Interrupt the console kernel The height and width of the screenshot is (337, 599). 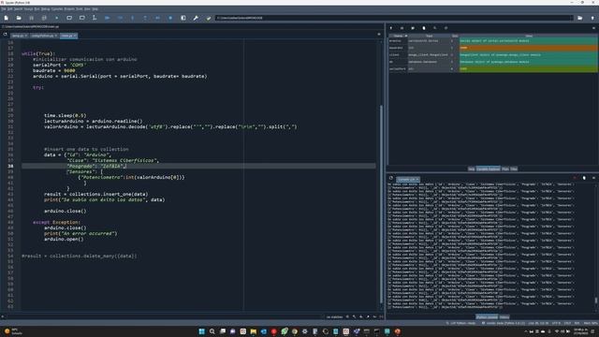click(575, 178)
